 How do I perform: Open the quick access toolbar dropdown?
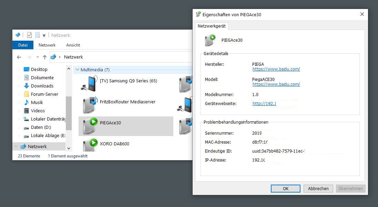[x=44, y=35]
